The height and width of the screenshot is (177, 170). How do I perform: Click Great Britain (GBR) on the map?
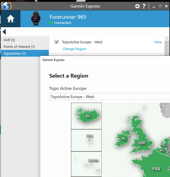tap(141, 143)
